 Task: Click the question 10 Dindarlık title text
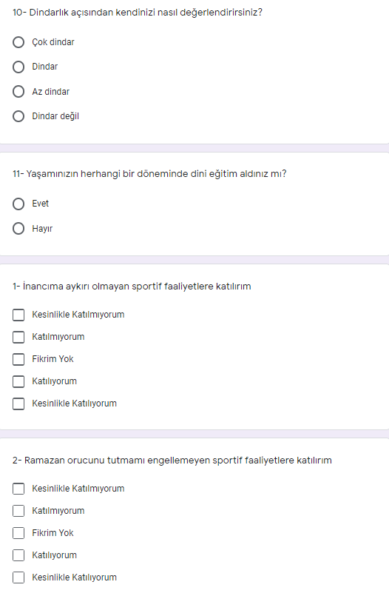[x=138, y=13]
